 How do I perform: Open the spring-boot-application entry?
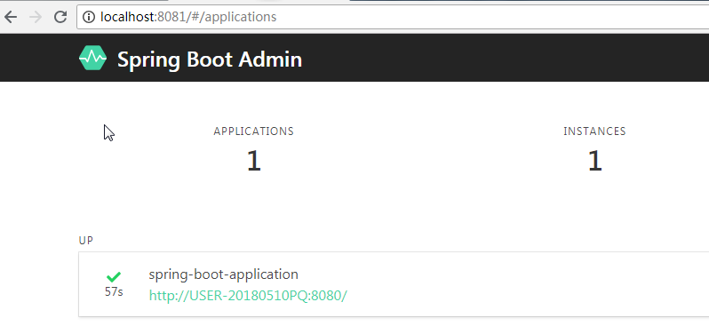pyautogui.click(x=223, y=274)
